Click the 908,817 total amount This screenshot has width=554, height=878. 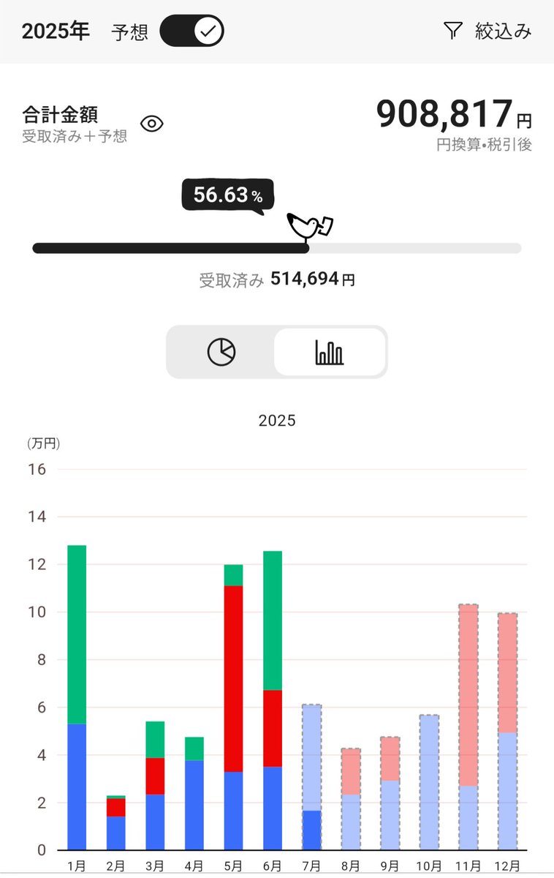point(443,114)
